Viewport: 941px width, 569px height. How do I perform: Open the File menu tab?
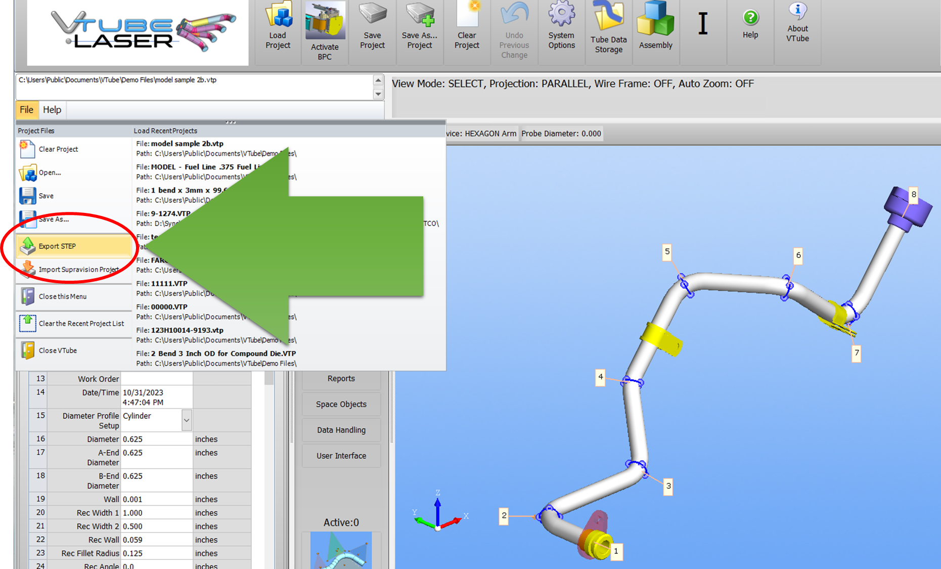(26, 110)
